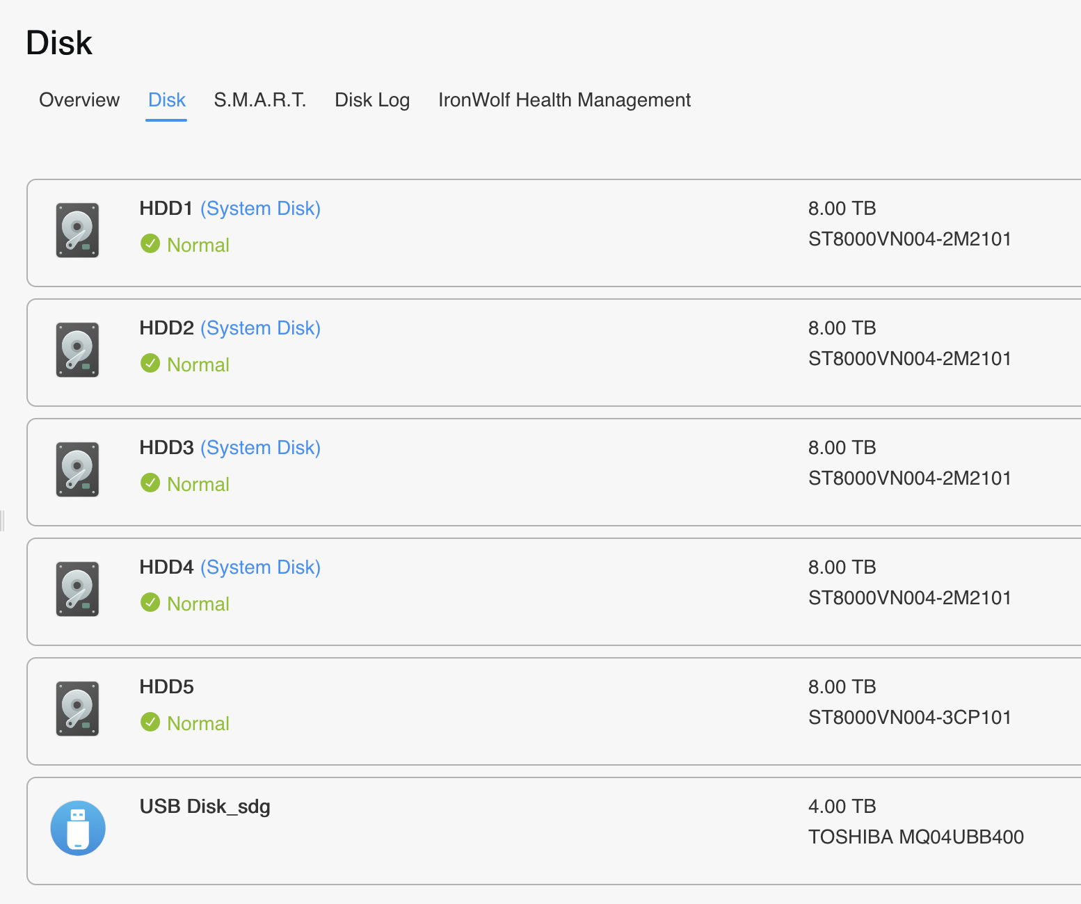Click HDD5 green check status icon
Image resolution: width=1081 pixels, height=904 pixels.
(x=150, y=722)
